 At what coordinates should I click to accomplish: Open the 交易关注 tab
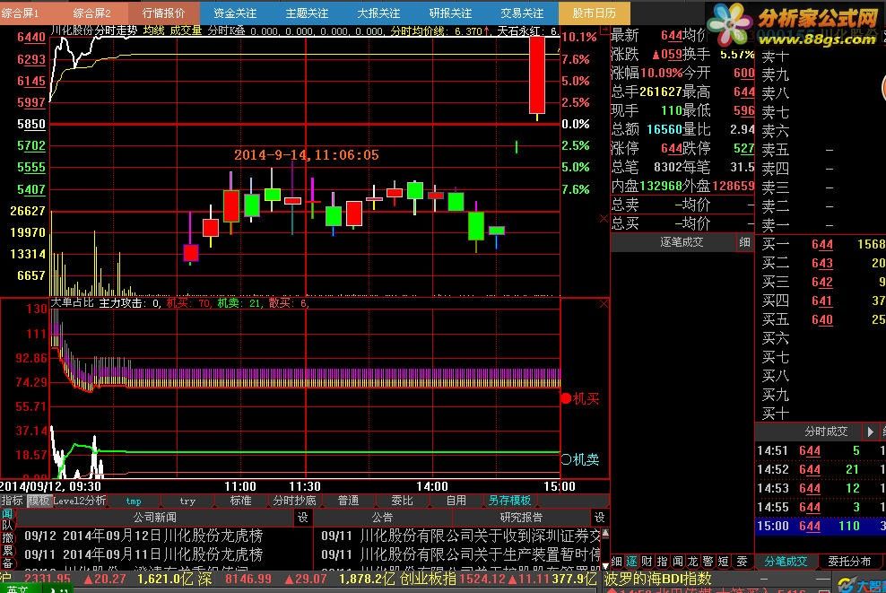coord(522,13)
